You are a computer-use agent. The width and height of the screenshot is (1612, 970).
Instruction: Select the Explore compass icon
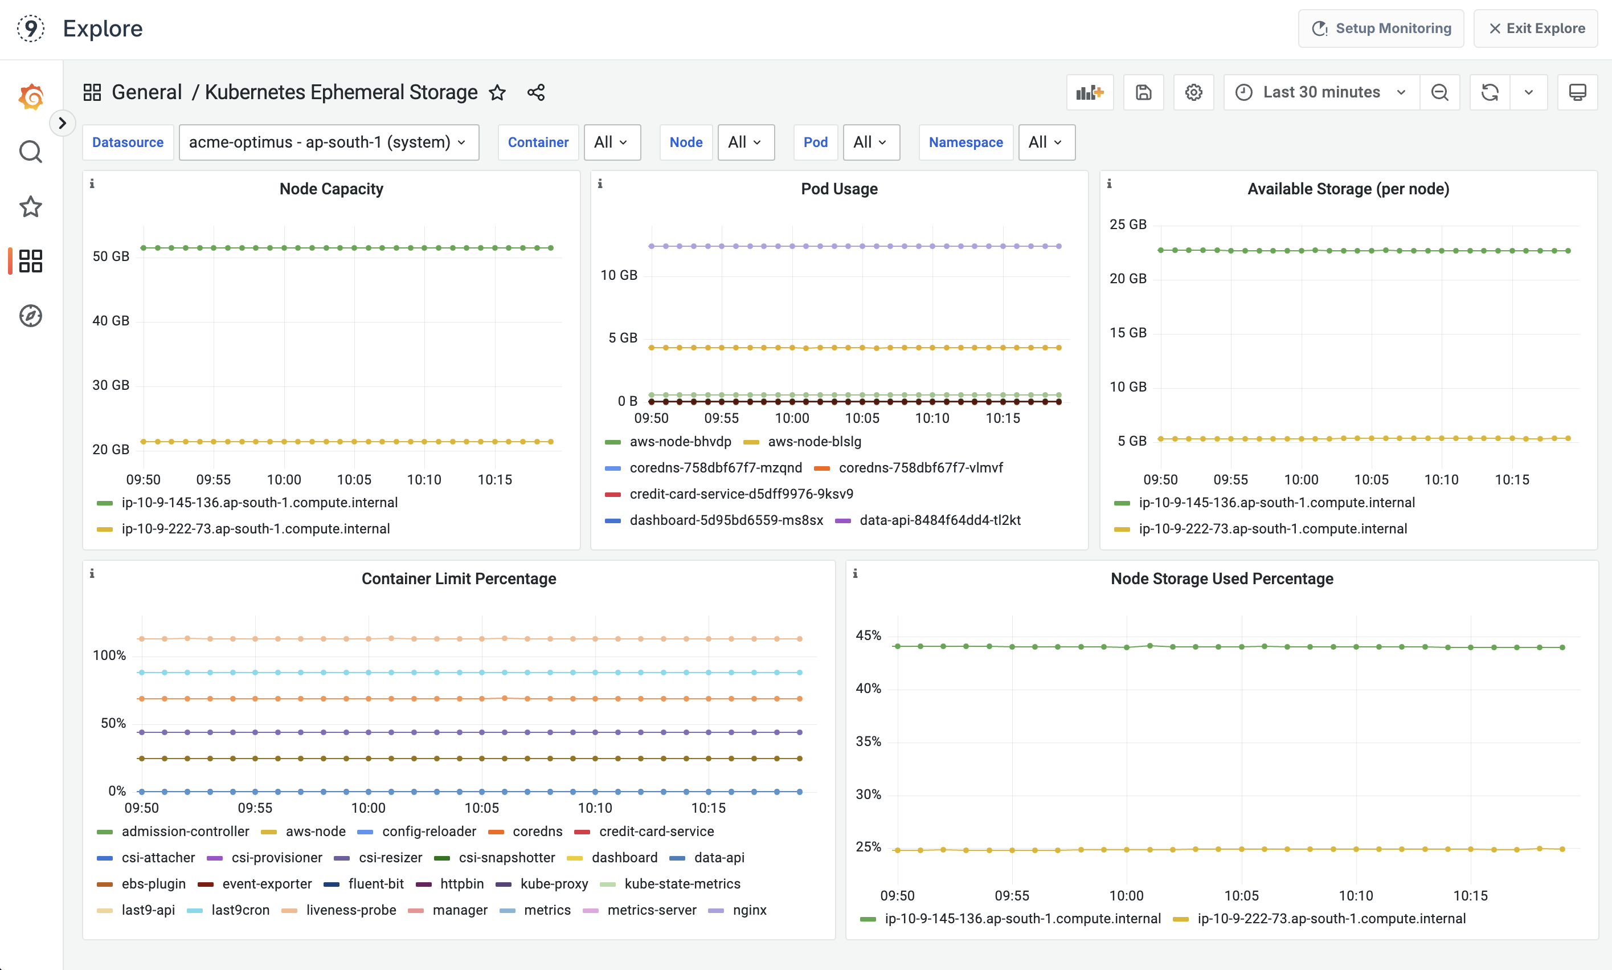coord(30,316)
